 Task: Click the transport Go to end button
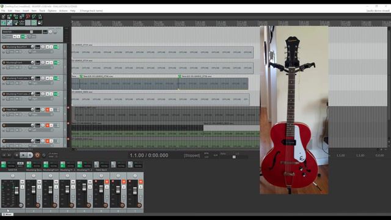(x=9, y=155)
